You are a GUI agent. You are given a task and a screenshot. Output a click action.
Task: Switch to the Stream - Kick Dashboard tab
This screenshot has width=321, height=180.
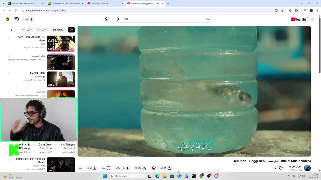25,3
